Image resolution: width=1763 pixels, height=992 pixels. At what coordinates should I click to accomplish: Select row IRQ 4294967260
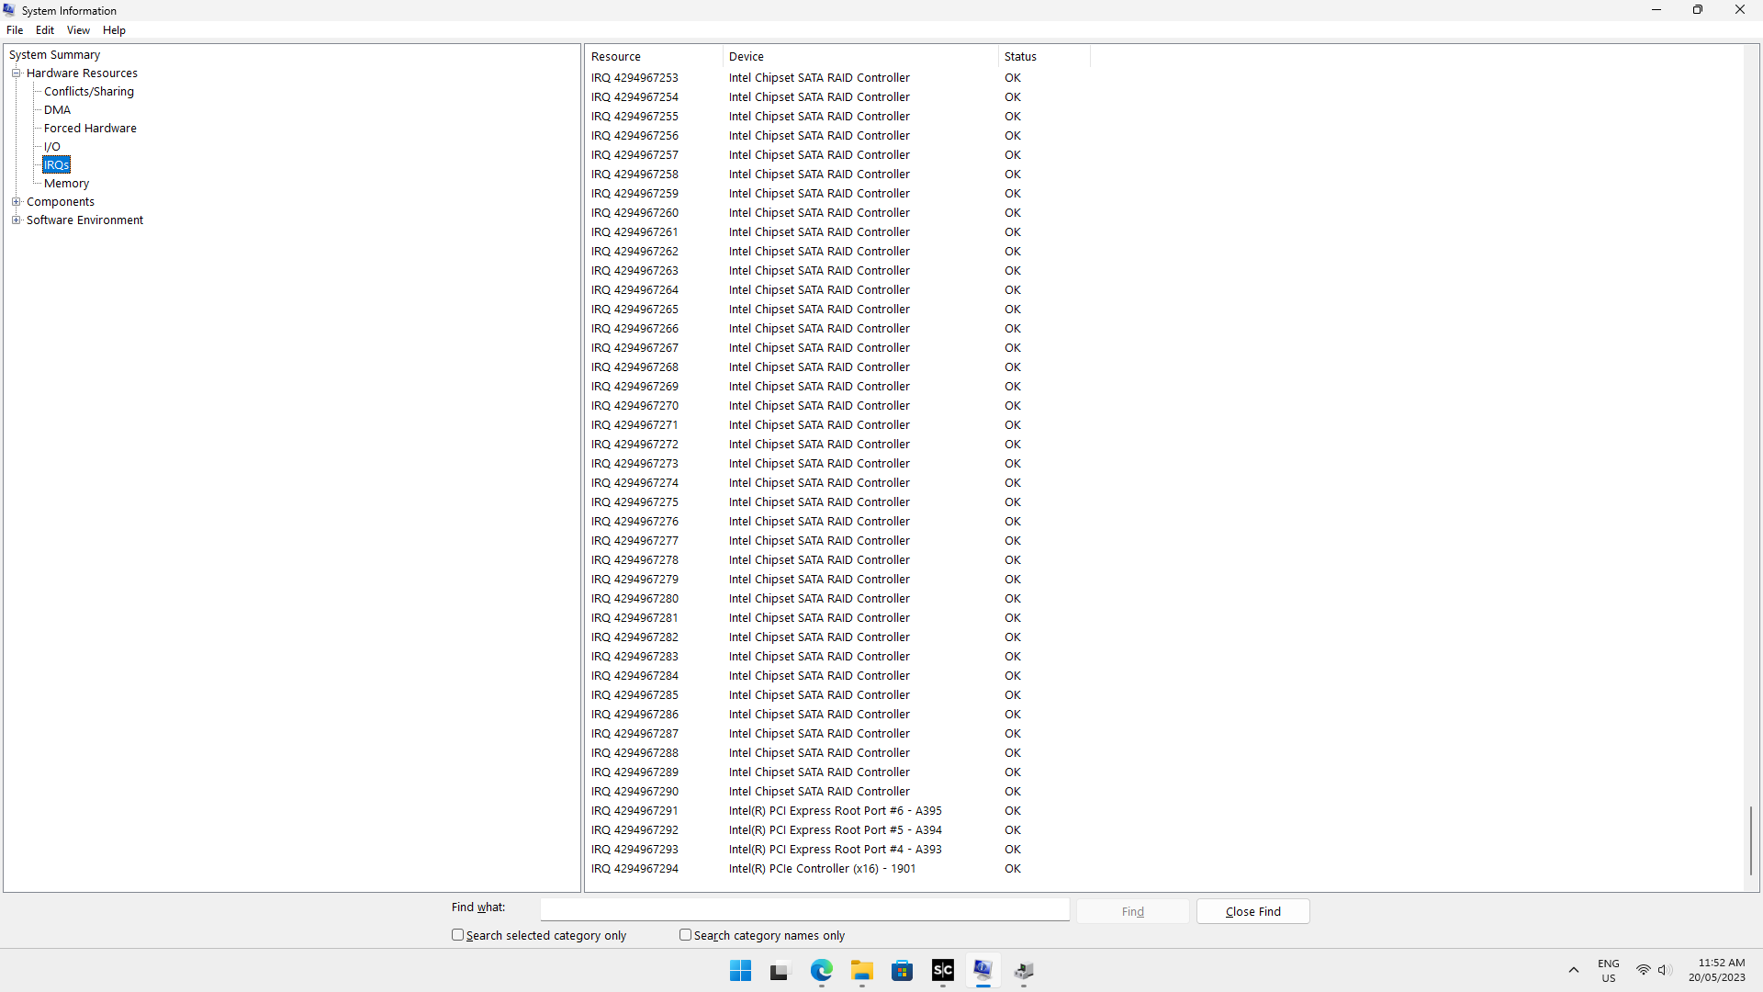tap(837, 213)
